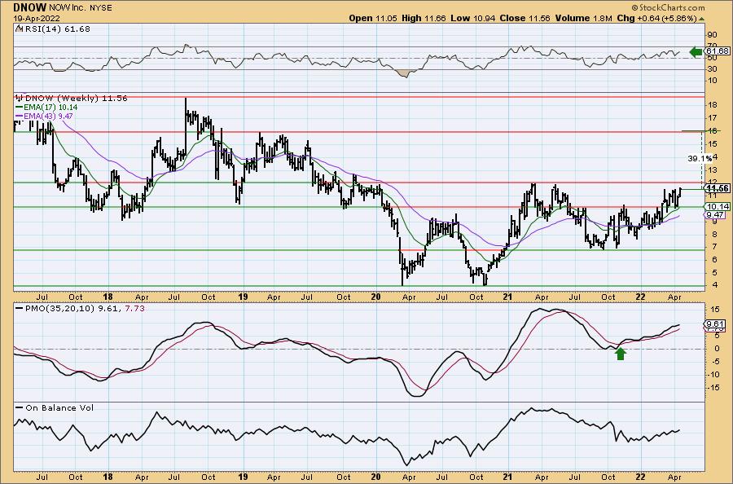Click the StockCharts.com copyright label
This screenshot has height=484, width=733.
[x=668, y=7]
